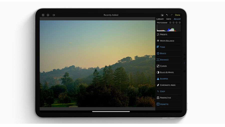This screenshot has width=225, height=127.
Task: Select the Crop tool
Action: tap(169, 91)
